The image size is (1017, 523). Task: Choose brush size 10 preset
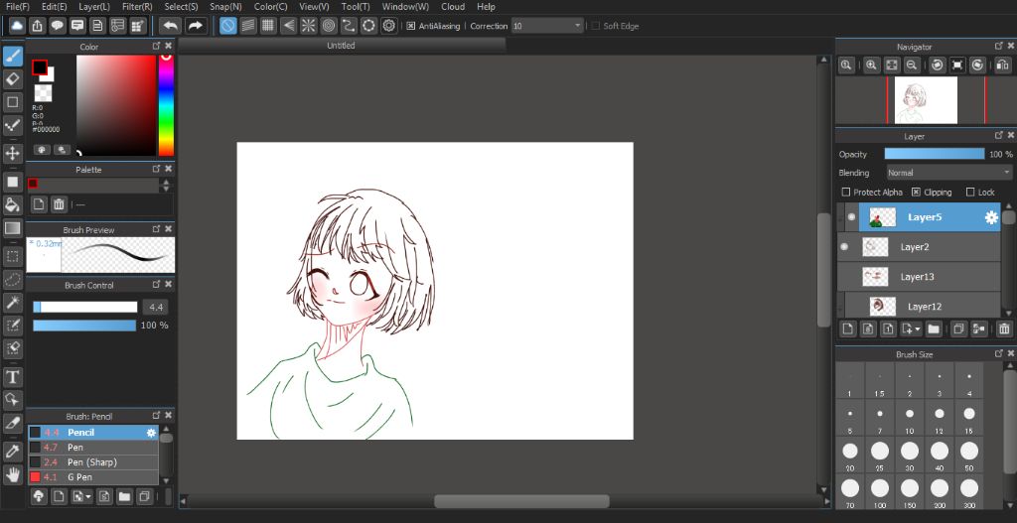click(x=910, y=419)
